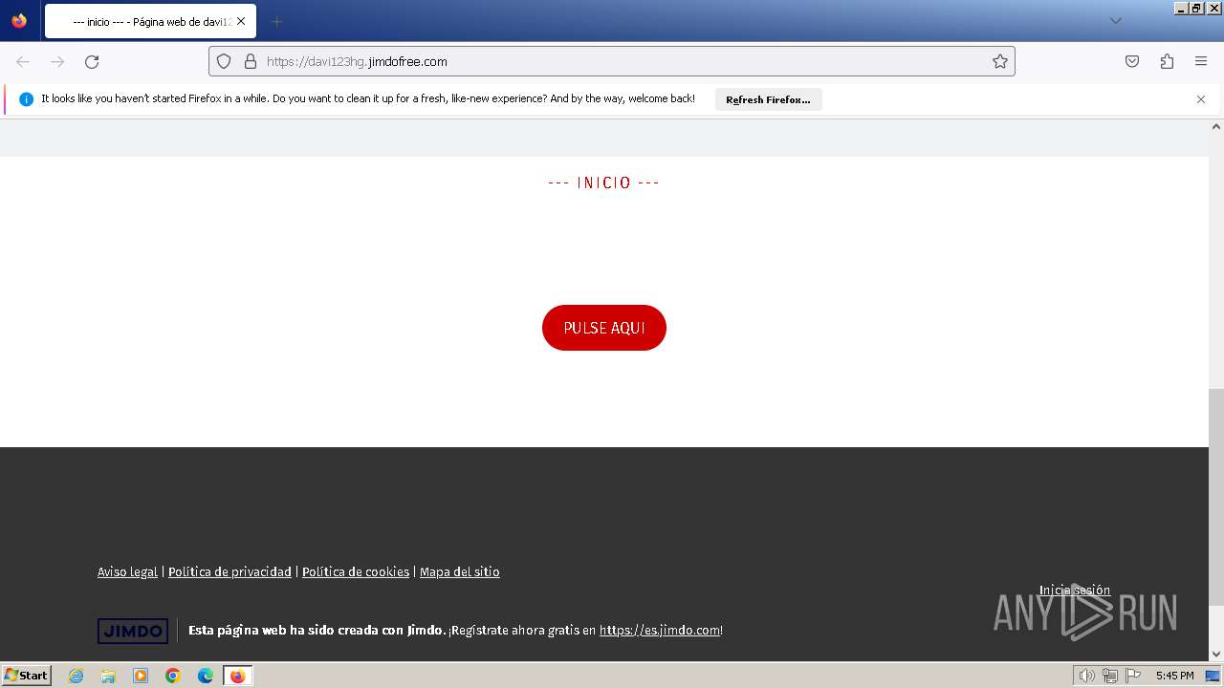Click info icon in notification bar
Viewport: 1224px width, 688px height.
[x=27, y=99]
